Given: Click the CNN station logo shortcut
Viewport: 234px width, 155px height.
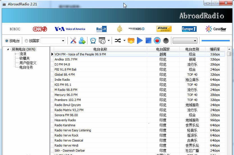Looking at the screenshot, I should tap(40, 29).
